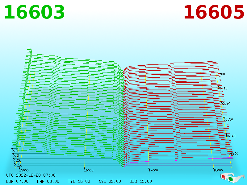Select the 06:00 time axis label
The height and width of the screenshot is (185, 247).
point(220,74)
